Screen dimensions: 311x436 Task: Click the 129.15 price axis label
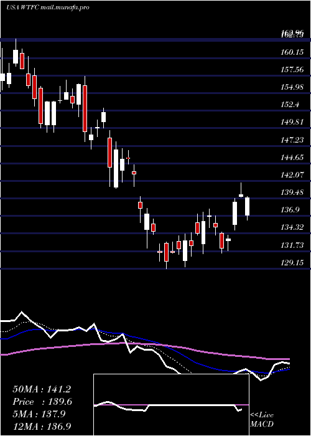tap(291, 262)
